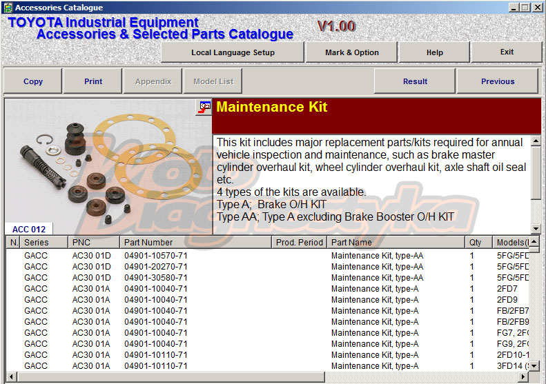
Task: Close the Accessories Catalogue window
Action: [x=537, y=8]
